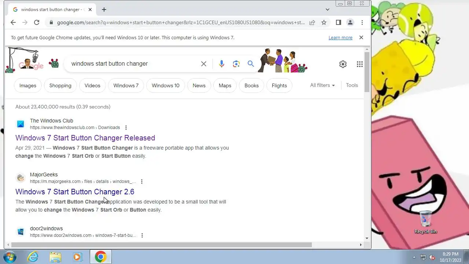Open the Books filter
Image resolution: width=469 pixels, height=264 pixels.
tap(251, 85)
